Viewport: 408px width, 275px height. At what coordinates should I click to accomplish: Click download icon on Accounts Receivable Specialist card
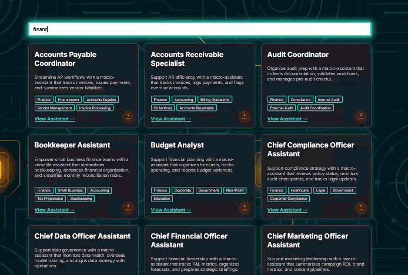click(x=245, y=116)
